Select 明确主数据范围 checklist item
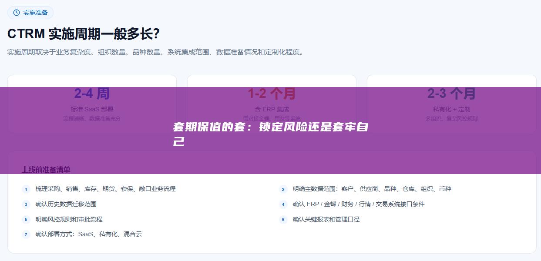Viewport: 541px width, 261px height. pyautogui.click(x=372, y=189)
